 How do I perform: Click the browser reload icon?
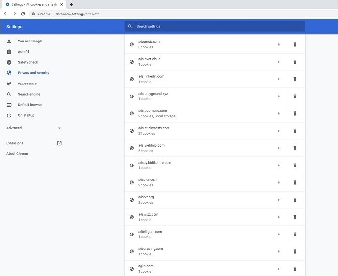(23, 14)
